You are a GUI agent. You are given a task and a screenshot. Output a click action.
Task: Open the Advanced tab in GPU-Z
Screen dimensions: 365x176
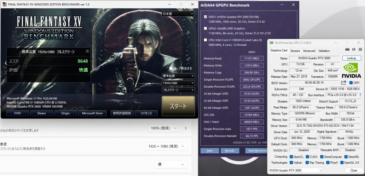309,51
